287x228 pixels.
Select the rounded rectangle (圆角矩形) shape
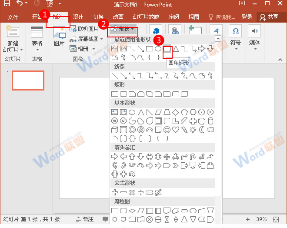pos(167,49)
